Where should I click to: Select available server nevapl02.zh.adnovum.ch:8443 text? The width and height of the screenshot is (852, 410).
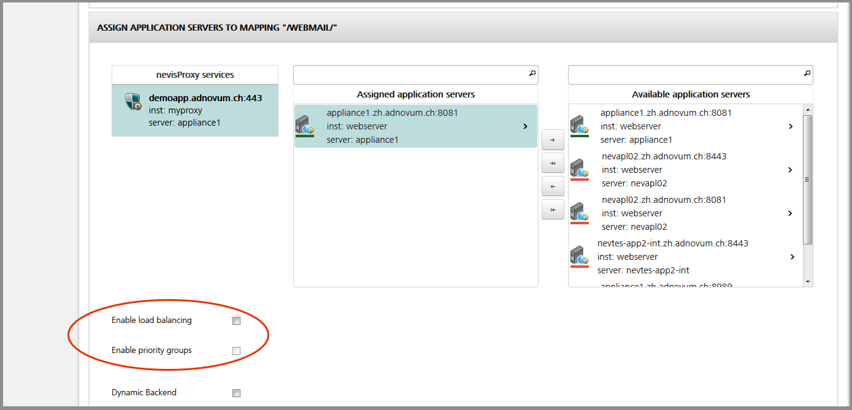tap(664, 156)
